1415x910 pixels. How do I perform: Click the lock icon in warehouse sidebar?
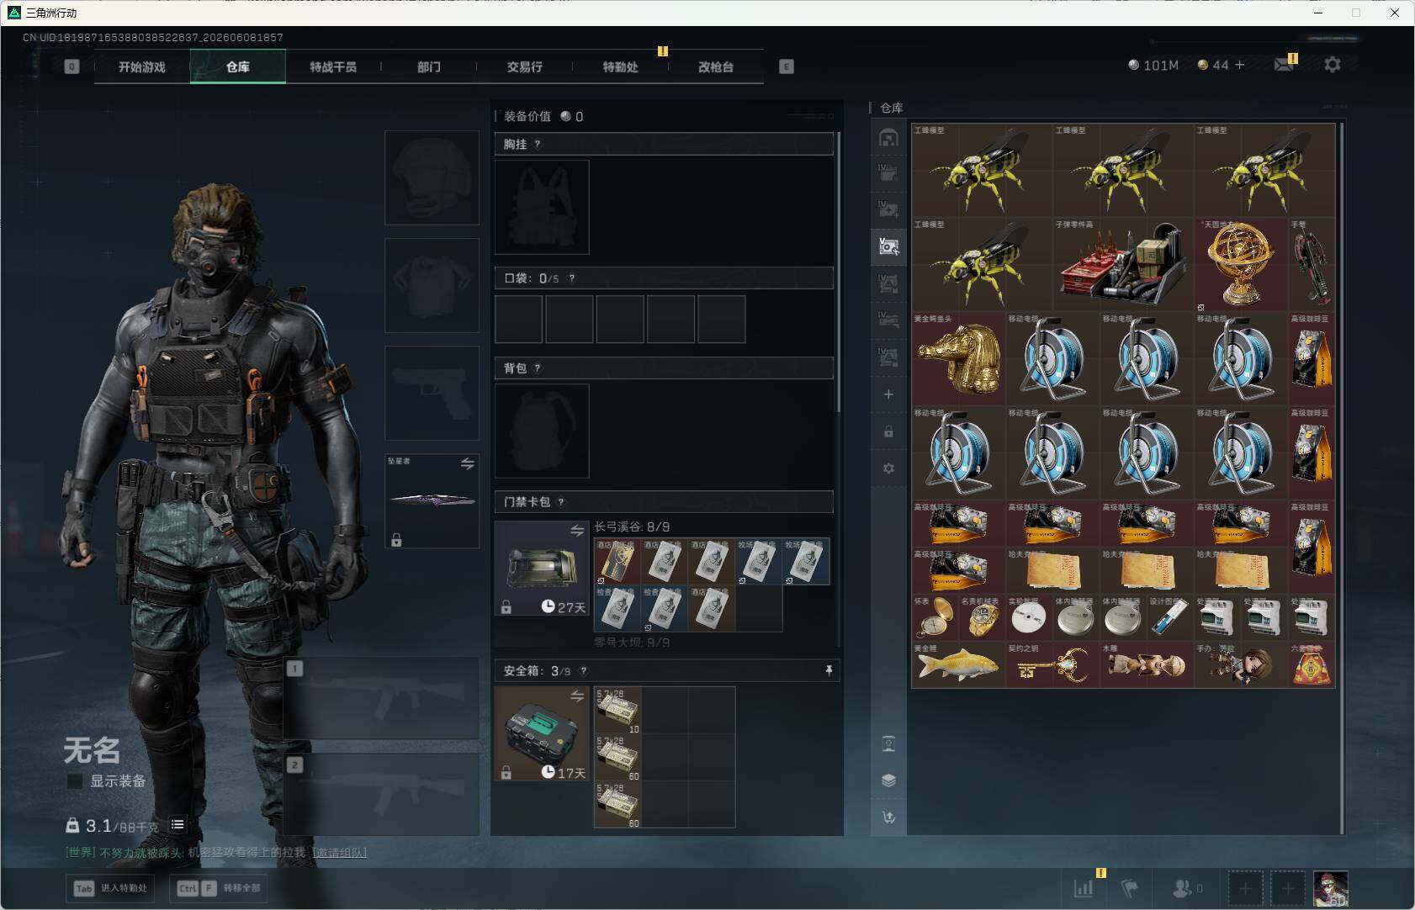888,431
